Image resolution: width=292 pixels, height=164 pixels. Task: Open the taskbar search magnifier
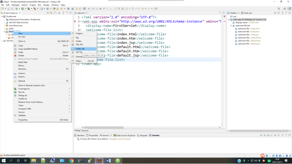[11, 160]
